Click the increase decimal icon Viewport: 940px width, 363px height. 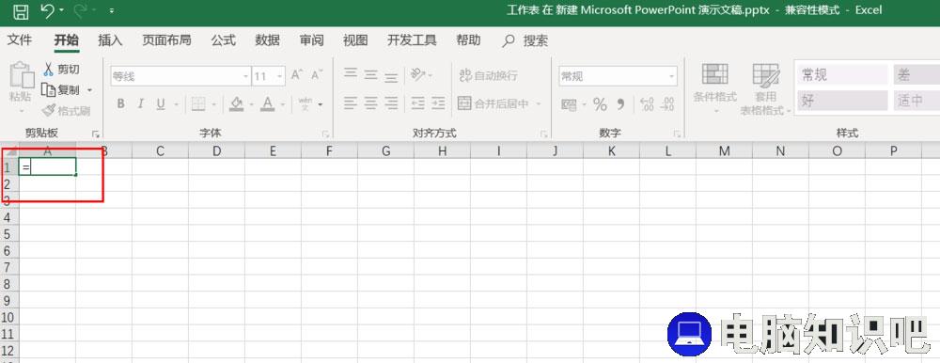click(648, 104)
